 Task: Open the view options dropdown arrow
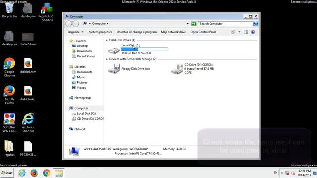click(x=239, y=32)
